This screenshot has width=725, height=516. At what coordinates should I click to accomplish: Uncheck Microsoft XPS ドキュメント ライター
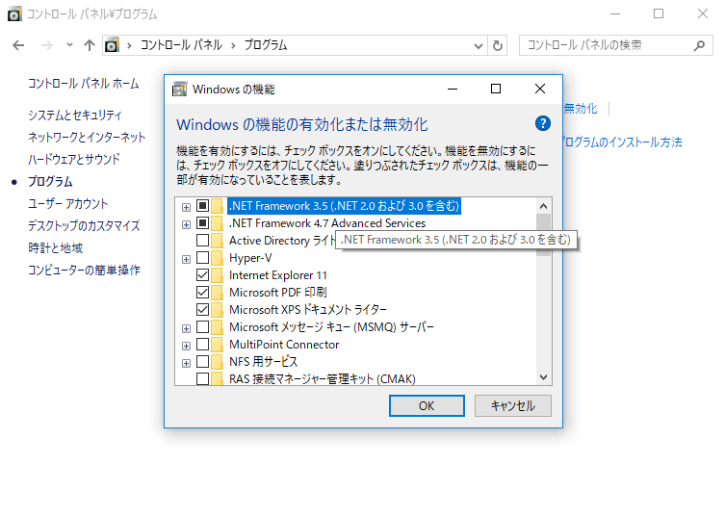click(x=202, y=309)
